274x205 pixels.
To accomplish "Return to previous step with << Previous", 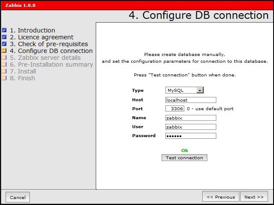I will coord(221,197).
